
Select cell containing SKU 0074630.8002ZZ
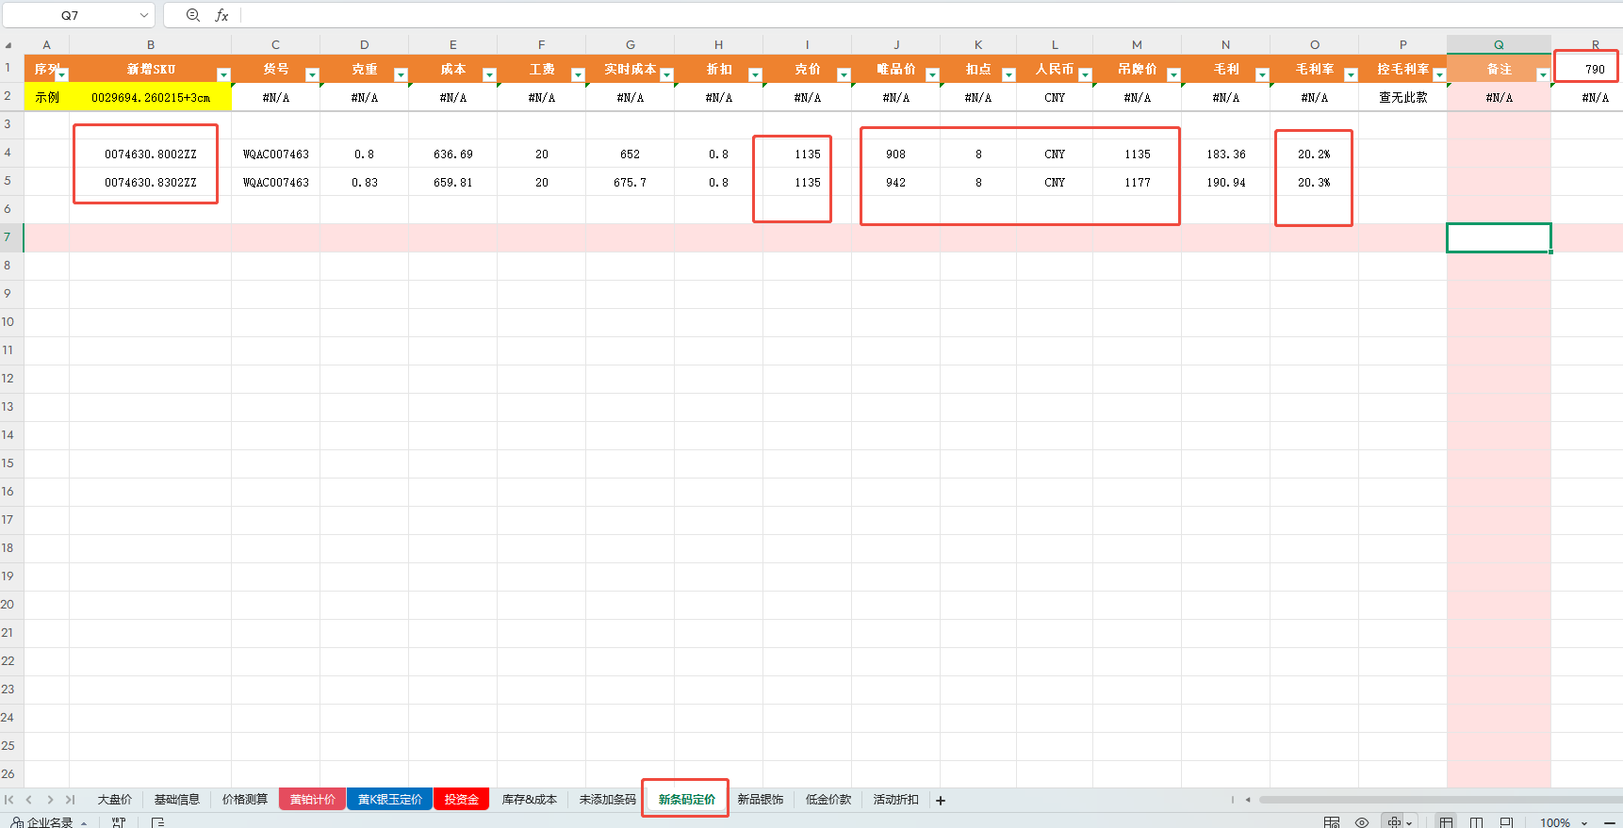[x=150, y=154]
